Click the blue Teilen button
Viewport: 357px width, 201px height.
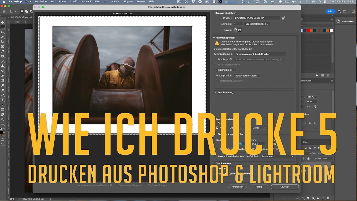331,11
